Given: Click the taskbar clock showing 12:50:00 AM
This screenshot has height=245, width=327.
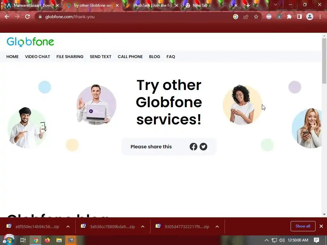Looking at the screenshot, I should tap(298, 240).
